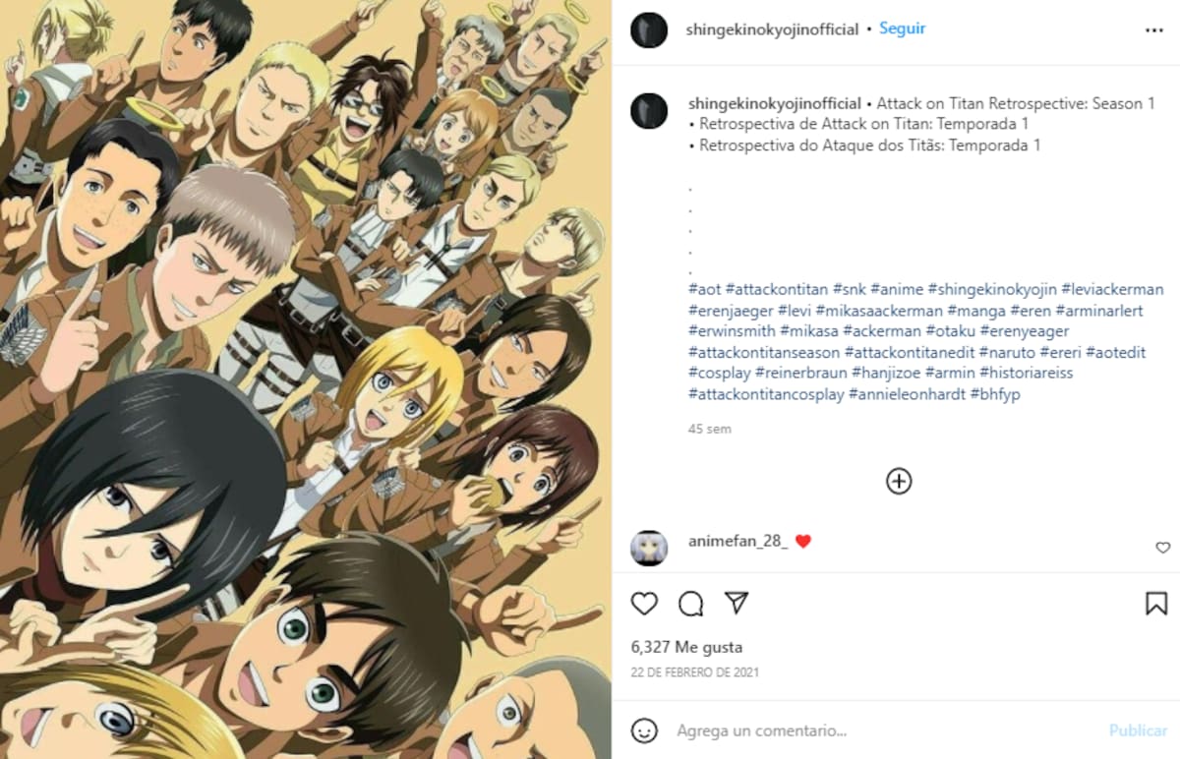Open the #attackontitancosplay hashtag
This screenshot has height=759, width=1180.
(766, 393)
